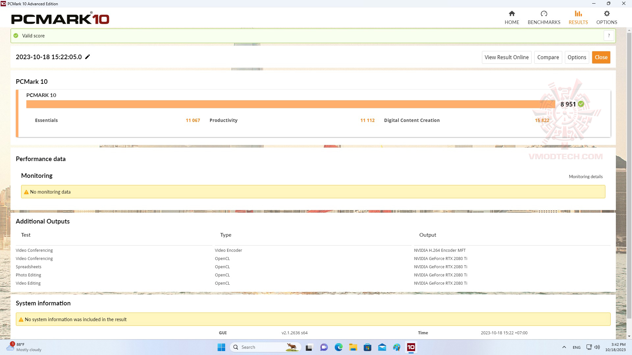This screenshot has height=355, width=632.
Task: Click the vertical scrollbar down arrow
Action: [x=629, y=336]
